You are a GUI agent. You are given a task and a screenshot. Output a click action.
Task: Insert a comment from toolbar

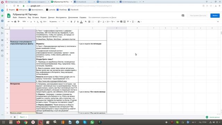tap(121, 22)
